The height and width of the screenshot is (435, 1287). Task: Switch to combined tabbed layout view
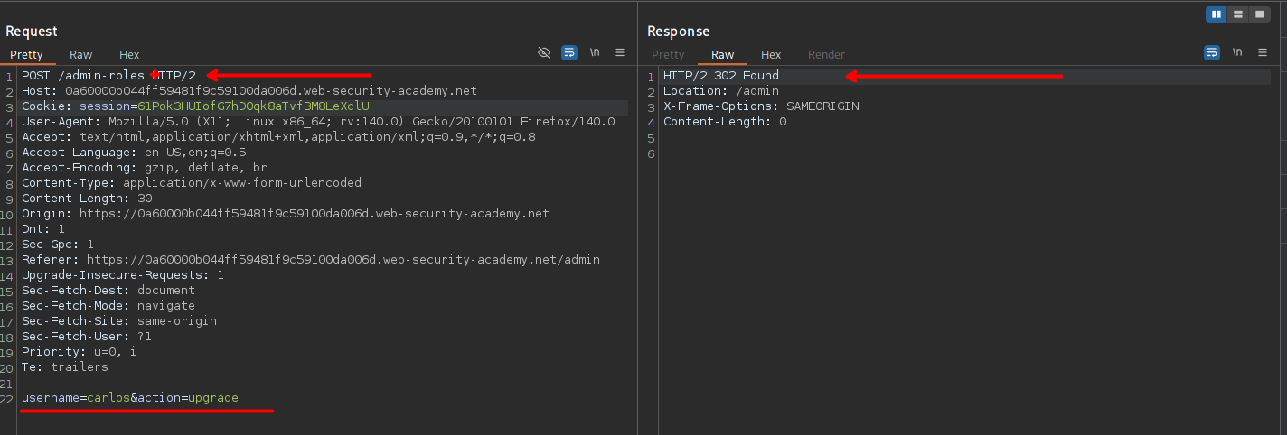point(1259,14)
